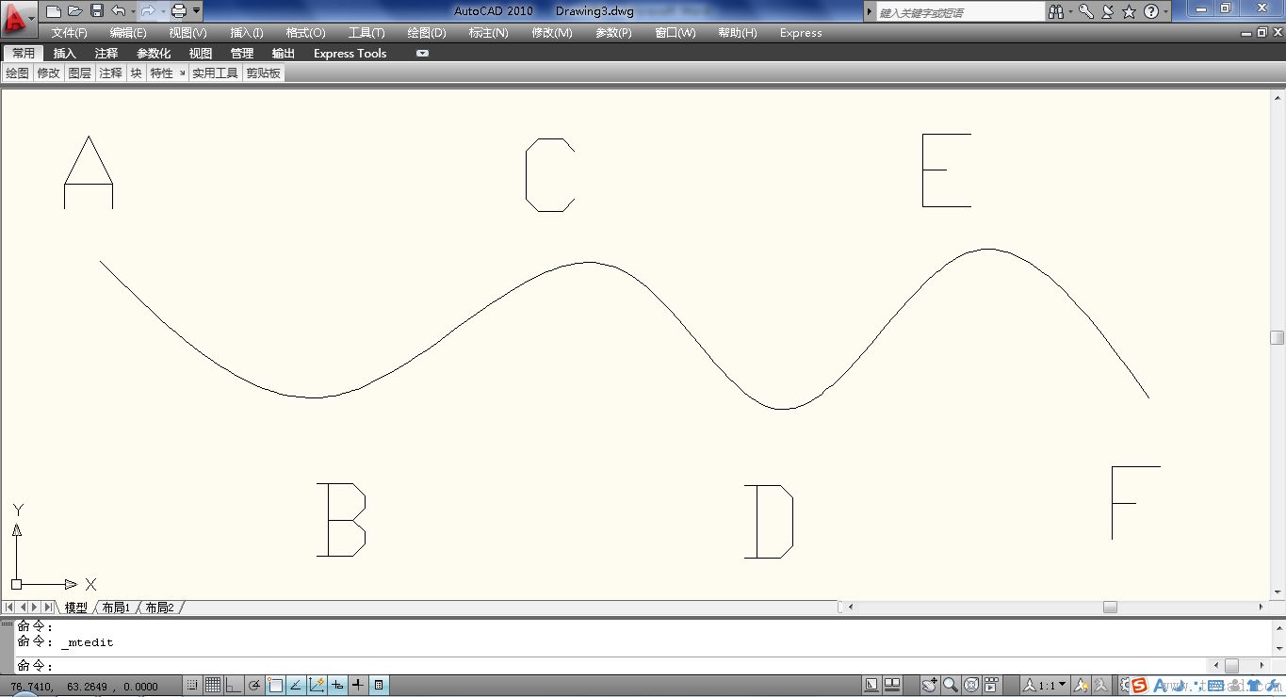Switch to the 管理 ribbon tab
The image size is (1286, 697).
pos(242,54)
